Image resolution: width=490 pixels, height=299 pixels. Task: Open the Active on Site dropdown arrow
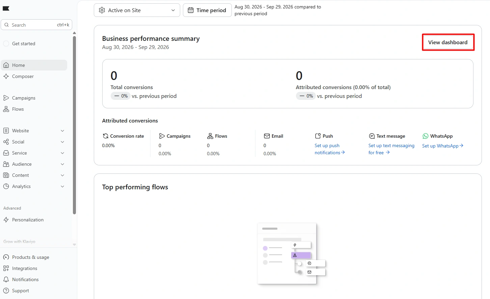coord(173,10)
